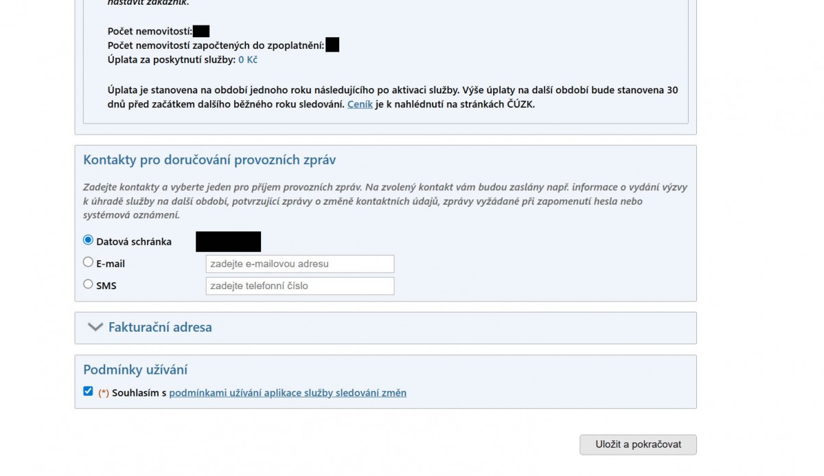Click the Kontakty pro doručování provozních zpráv heading
The image size is (824, 476).
coord(209,160)
